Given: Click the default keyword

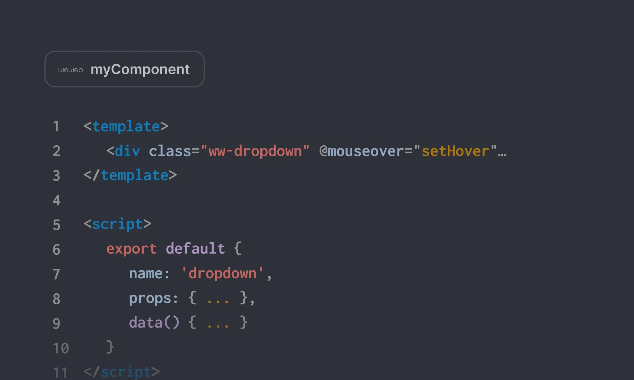Looking at the screenshot, I should point(195,249).
